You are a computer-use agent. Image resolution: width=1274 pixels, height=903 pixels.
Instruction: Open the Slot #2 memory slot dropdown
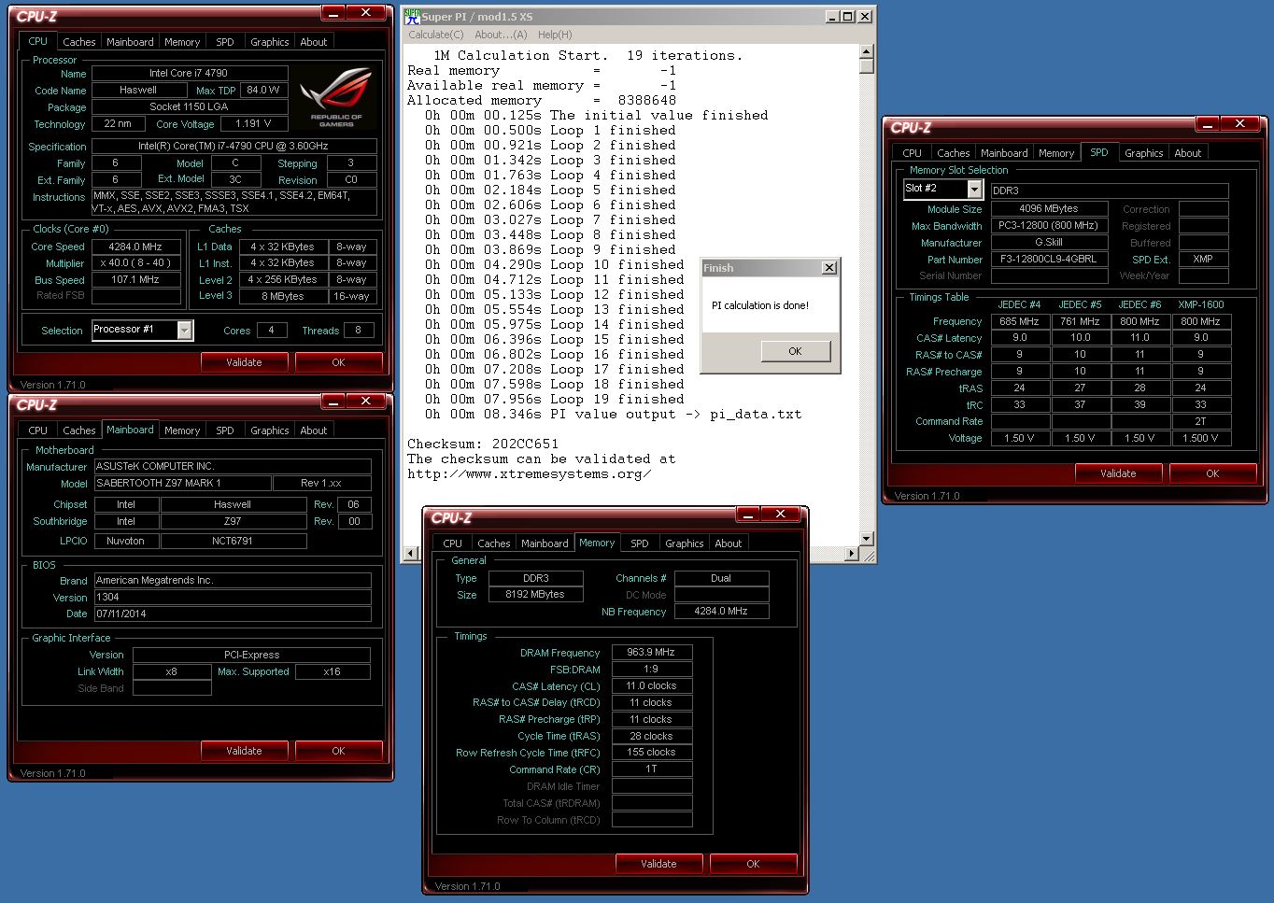coord(975,189)
